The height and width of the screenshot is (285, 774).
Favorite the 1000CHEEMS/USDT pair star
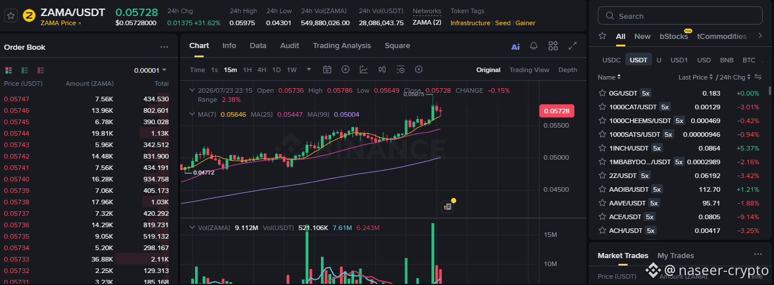(602, 121)
